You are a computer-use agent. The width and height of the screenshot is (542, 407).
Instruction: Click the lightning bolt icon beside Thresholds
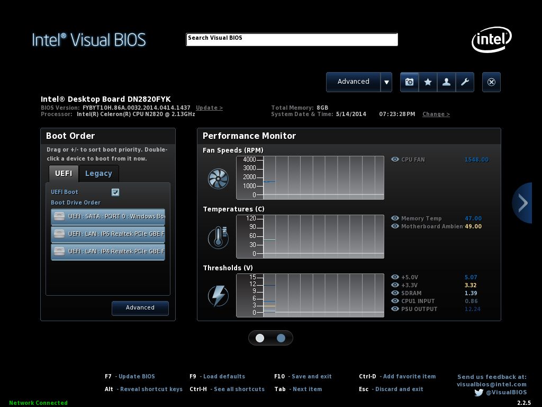(x=218, y=296)
